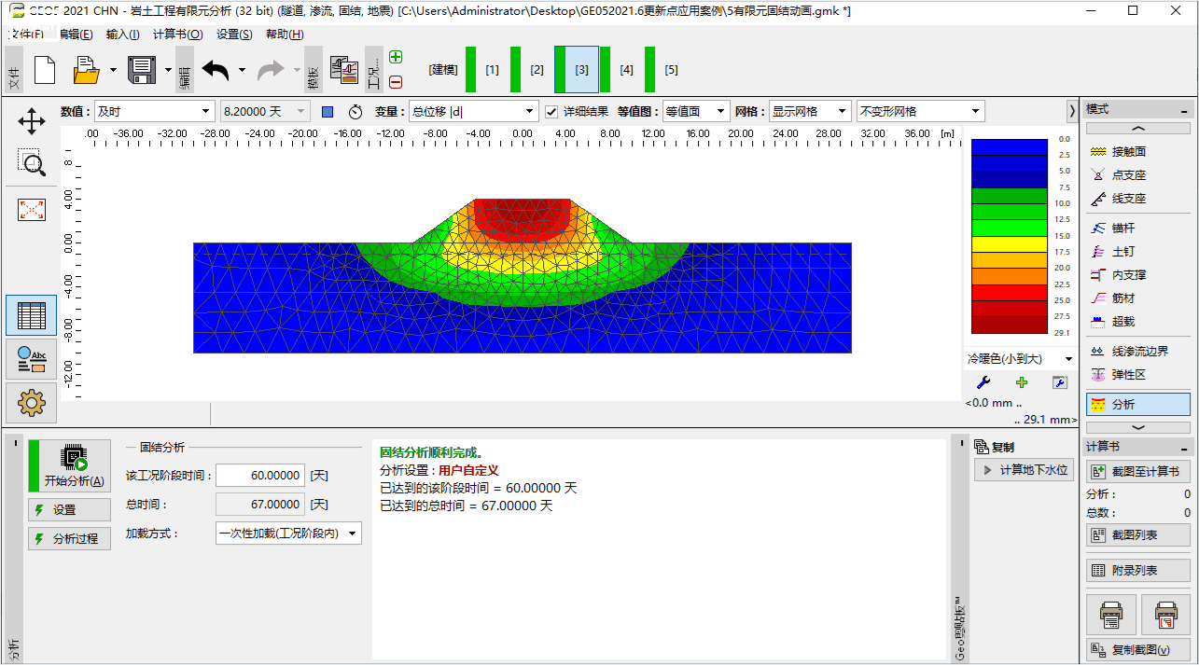Viewport: 1199px width, 665px height.
Task: Toggle the results table view button
Action: [32, 315]
